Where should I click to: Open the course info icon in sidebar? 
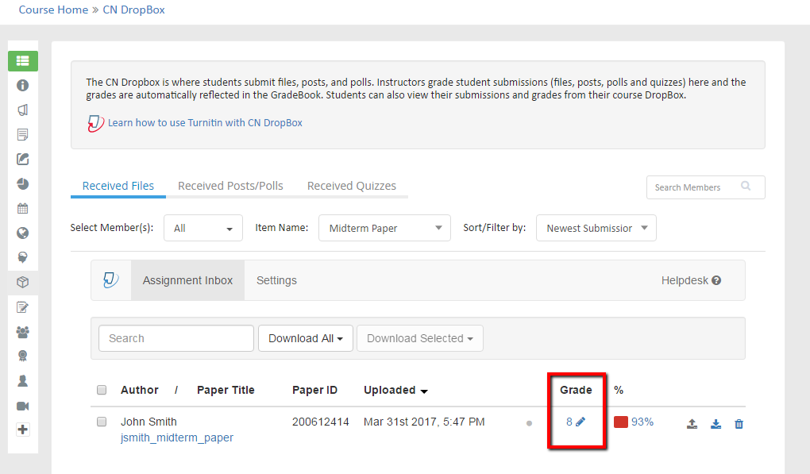[23, 85]
